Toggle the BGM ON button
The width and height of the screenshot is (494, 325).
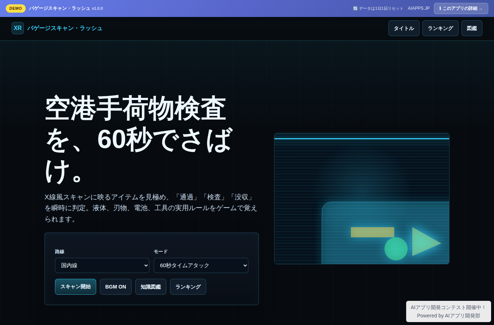click(116, 287)
